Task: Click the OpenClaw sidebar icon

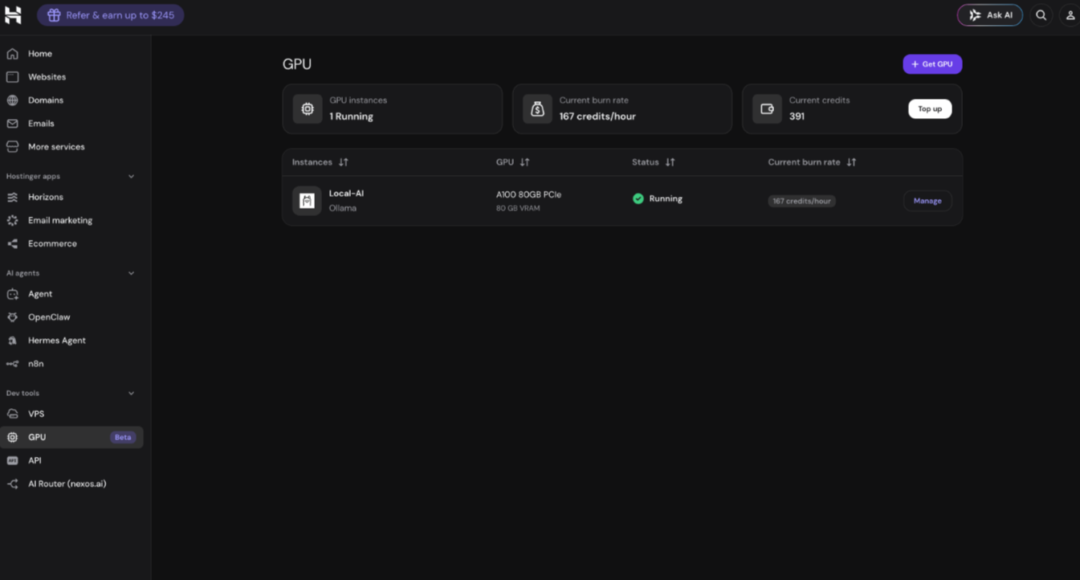Action: [x=13, y=317]
